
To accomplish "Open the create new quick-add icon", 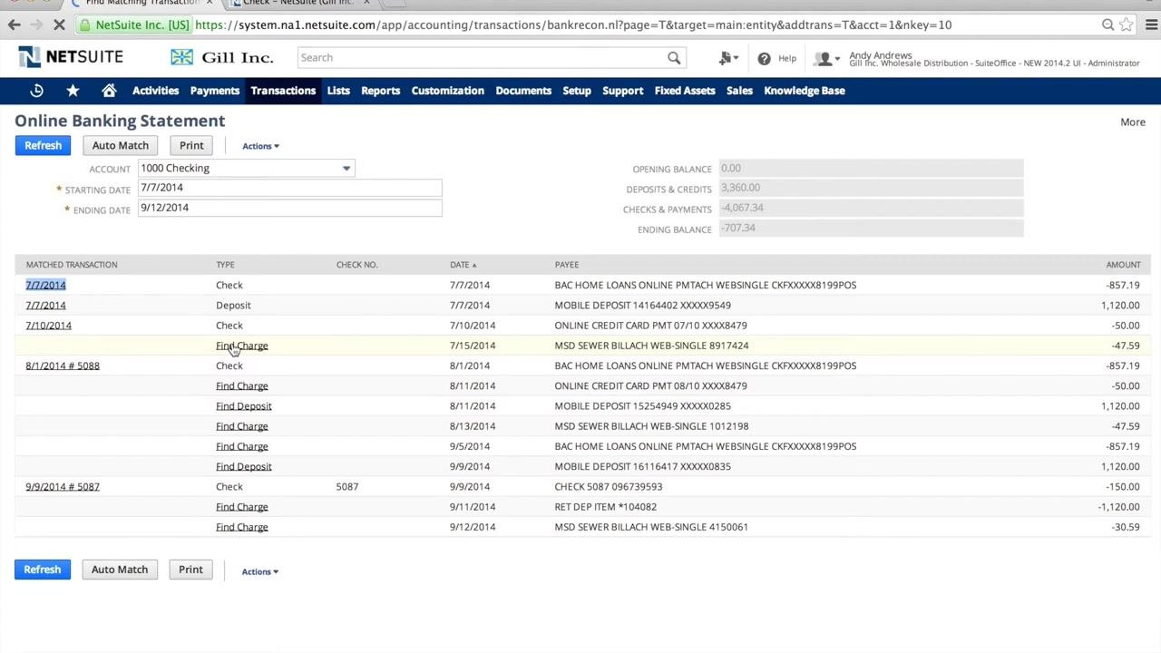I will click(727, 58).
